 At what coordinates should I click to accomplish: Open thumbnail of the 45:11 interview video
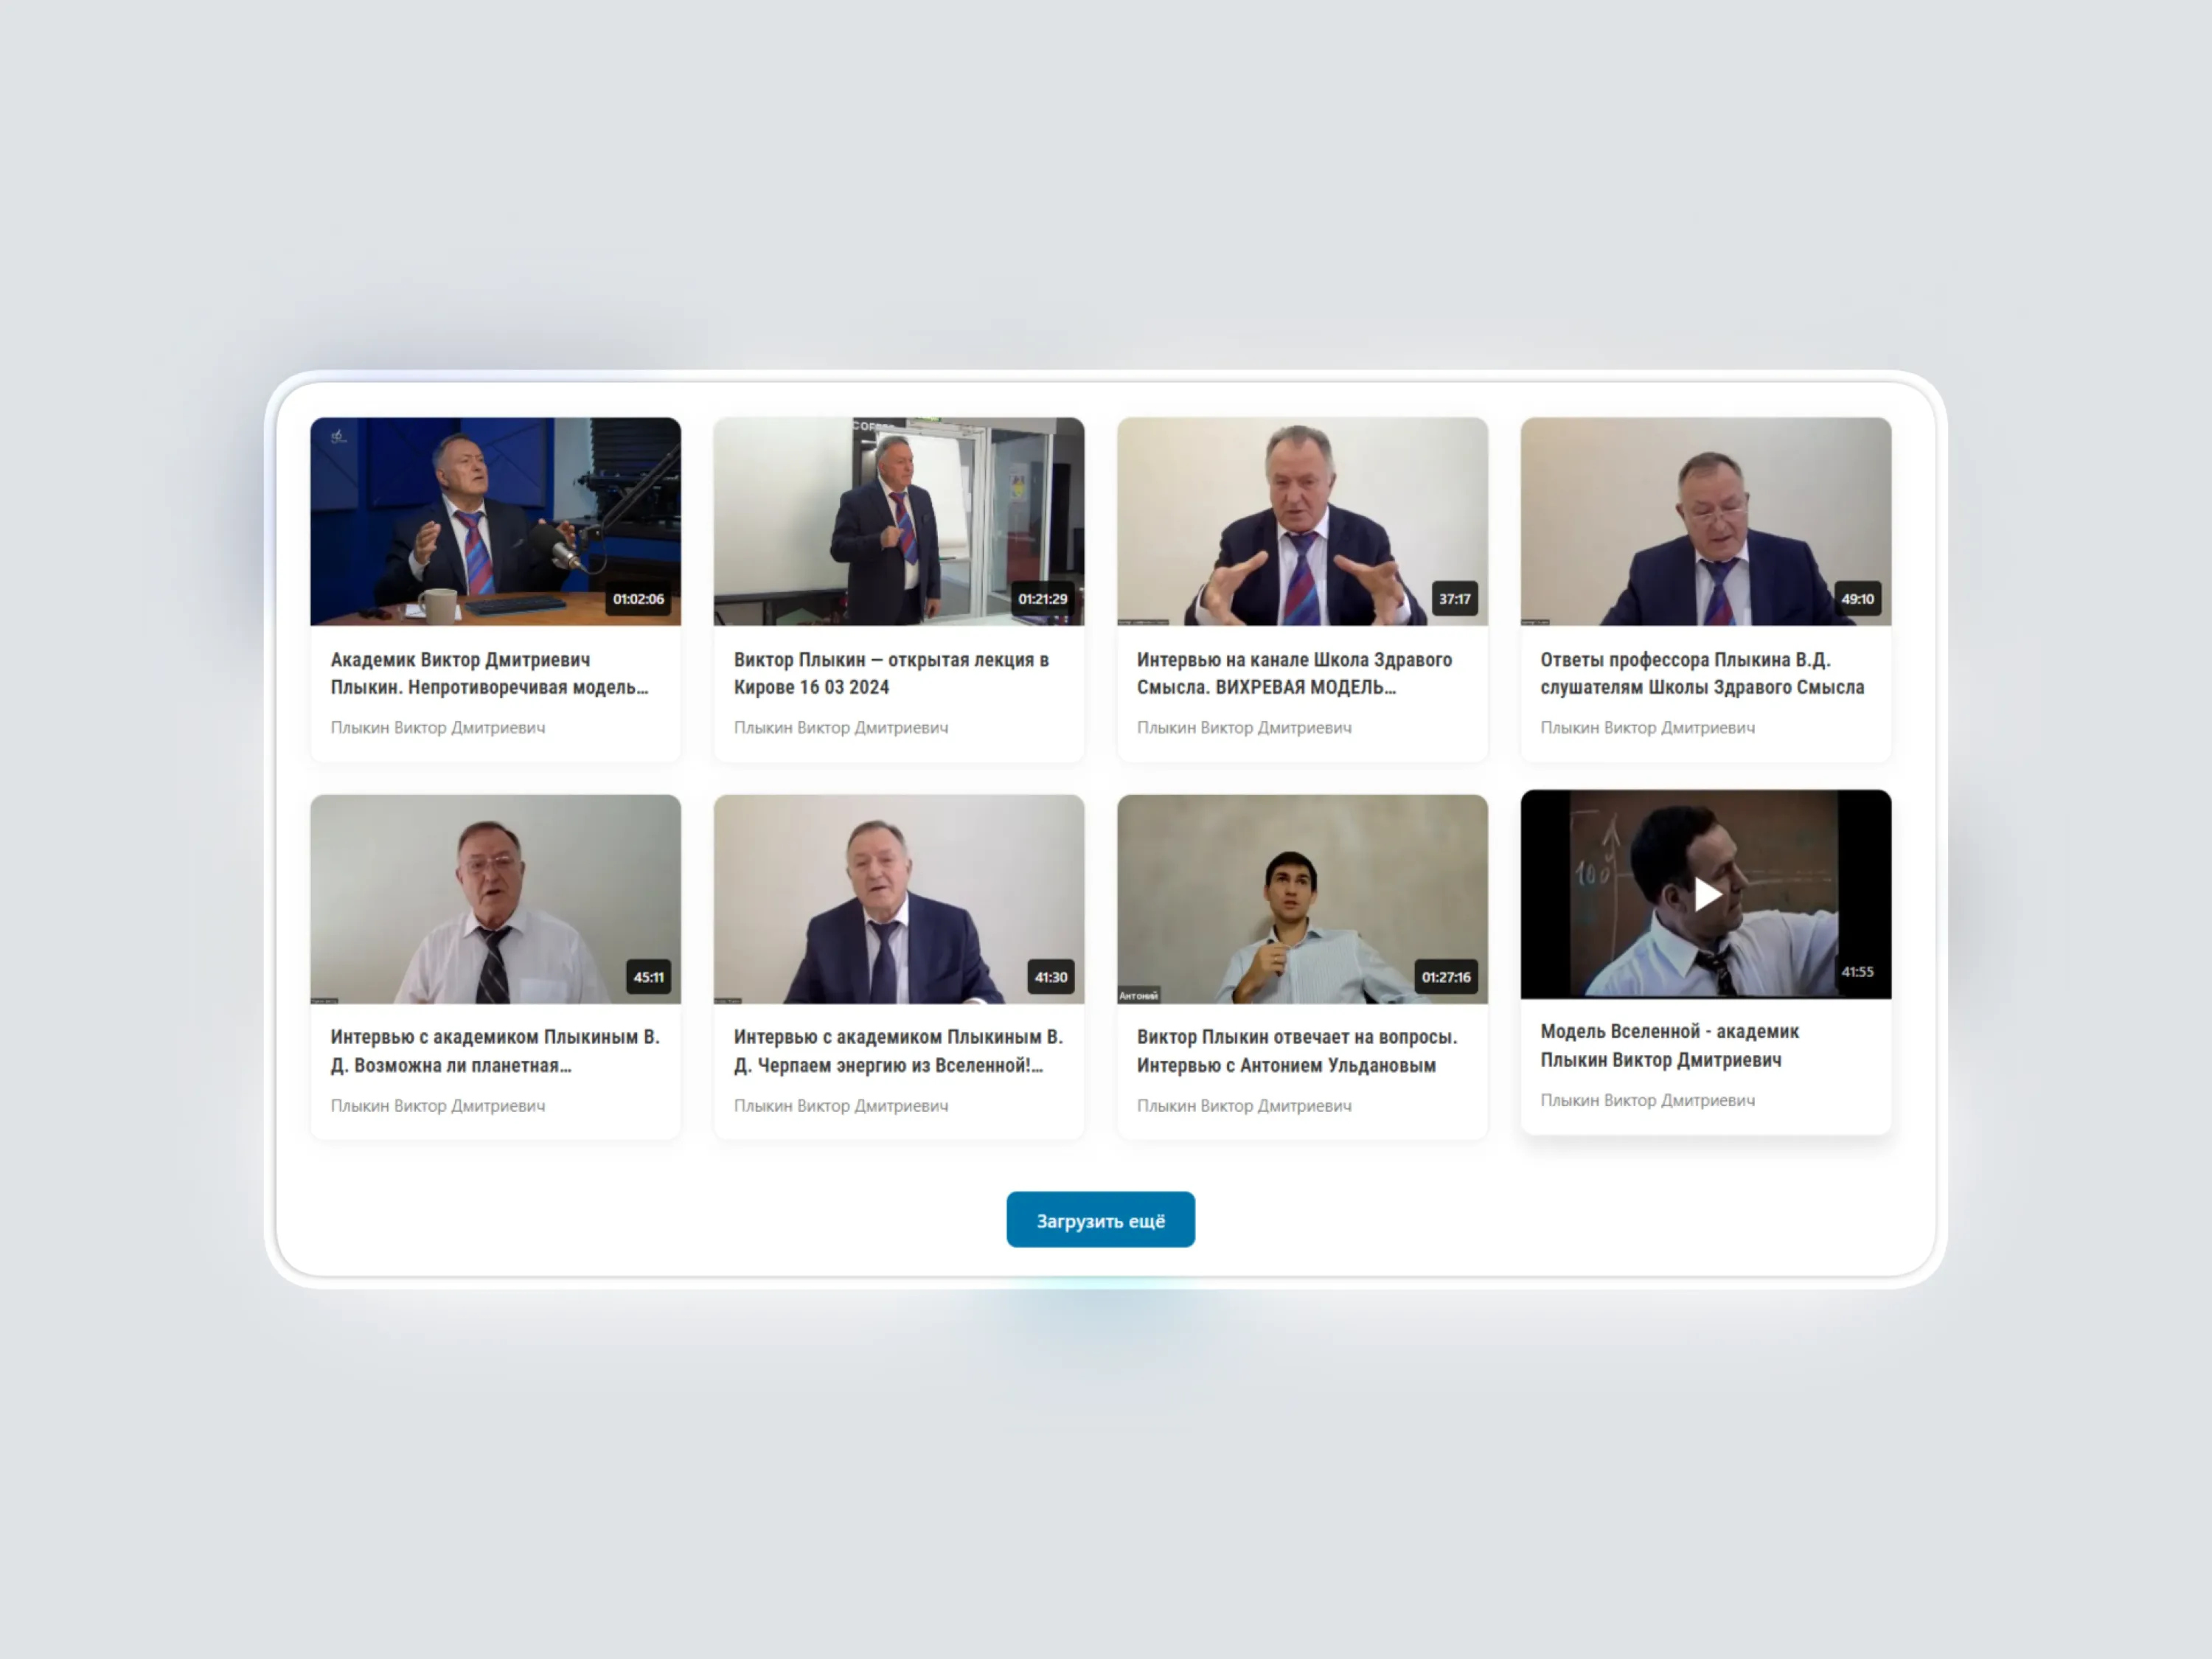click(495, 899)
